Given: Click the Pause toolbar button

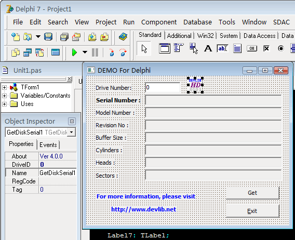Looking at the screenshot, I should point(95,52).
